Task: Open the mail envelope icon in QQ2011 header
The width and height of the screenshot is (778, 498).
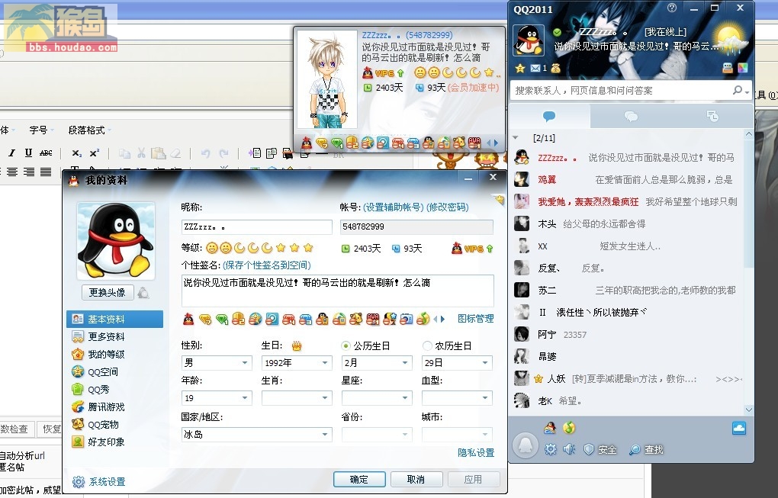Action: (x=535, y=68)
